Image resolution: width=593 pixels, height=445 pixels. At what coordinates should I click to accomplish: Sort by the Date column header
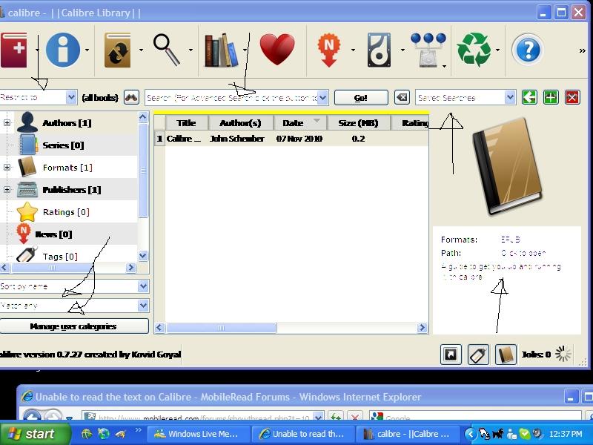pos(300,123)
